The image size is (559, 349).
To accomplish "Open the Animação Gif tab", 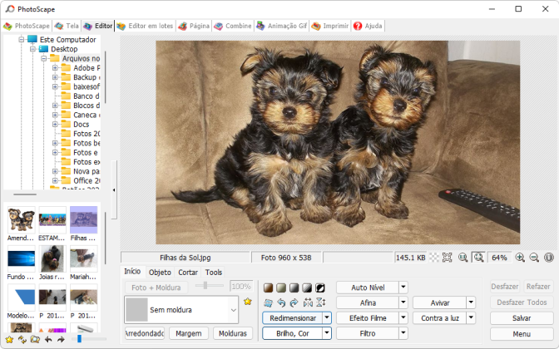I will tap(282, 26).
